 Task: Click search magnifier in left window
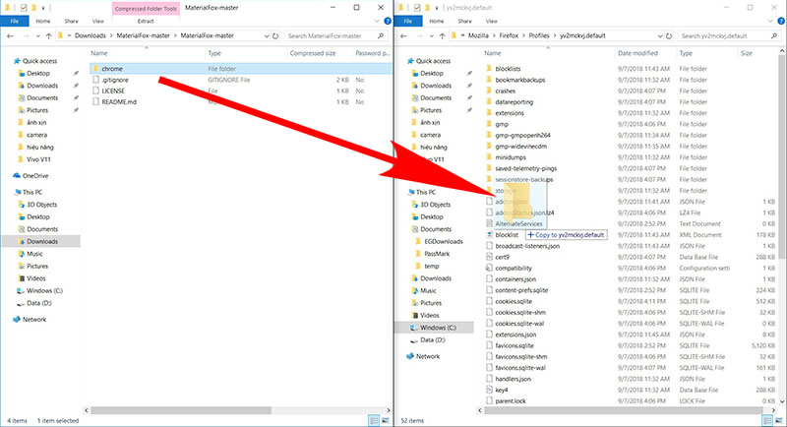coord(381,36)
